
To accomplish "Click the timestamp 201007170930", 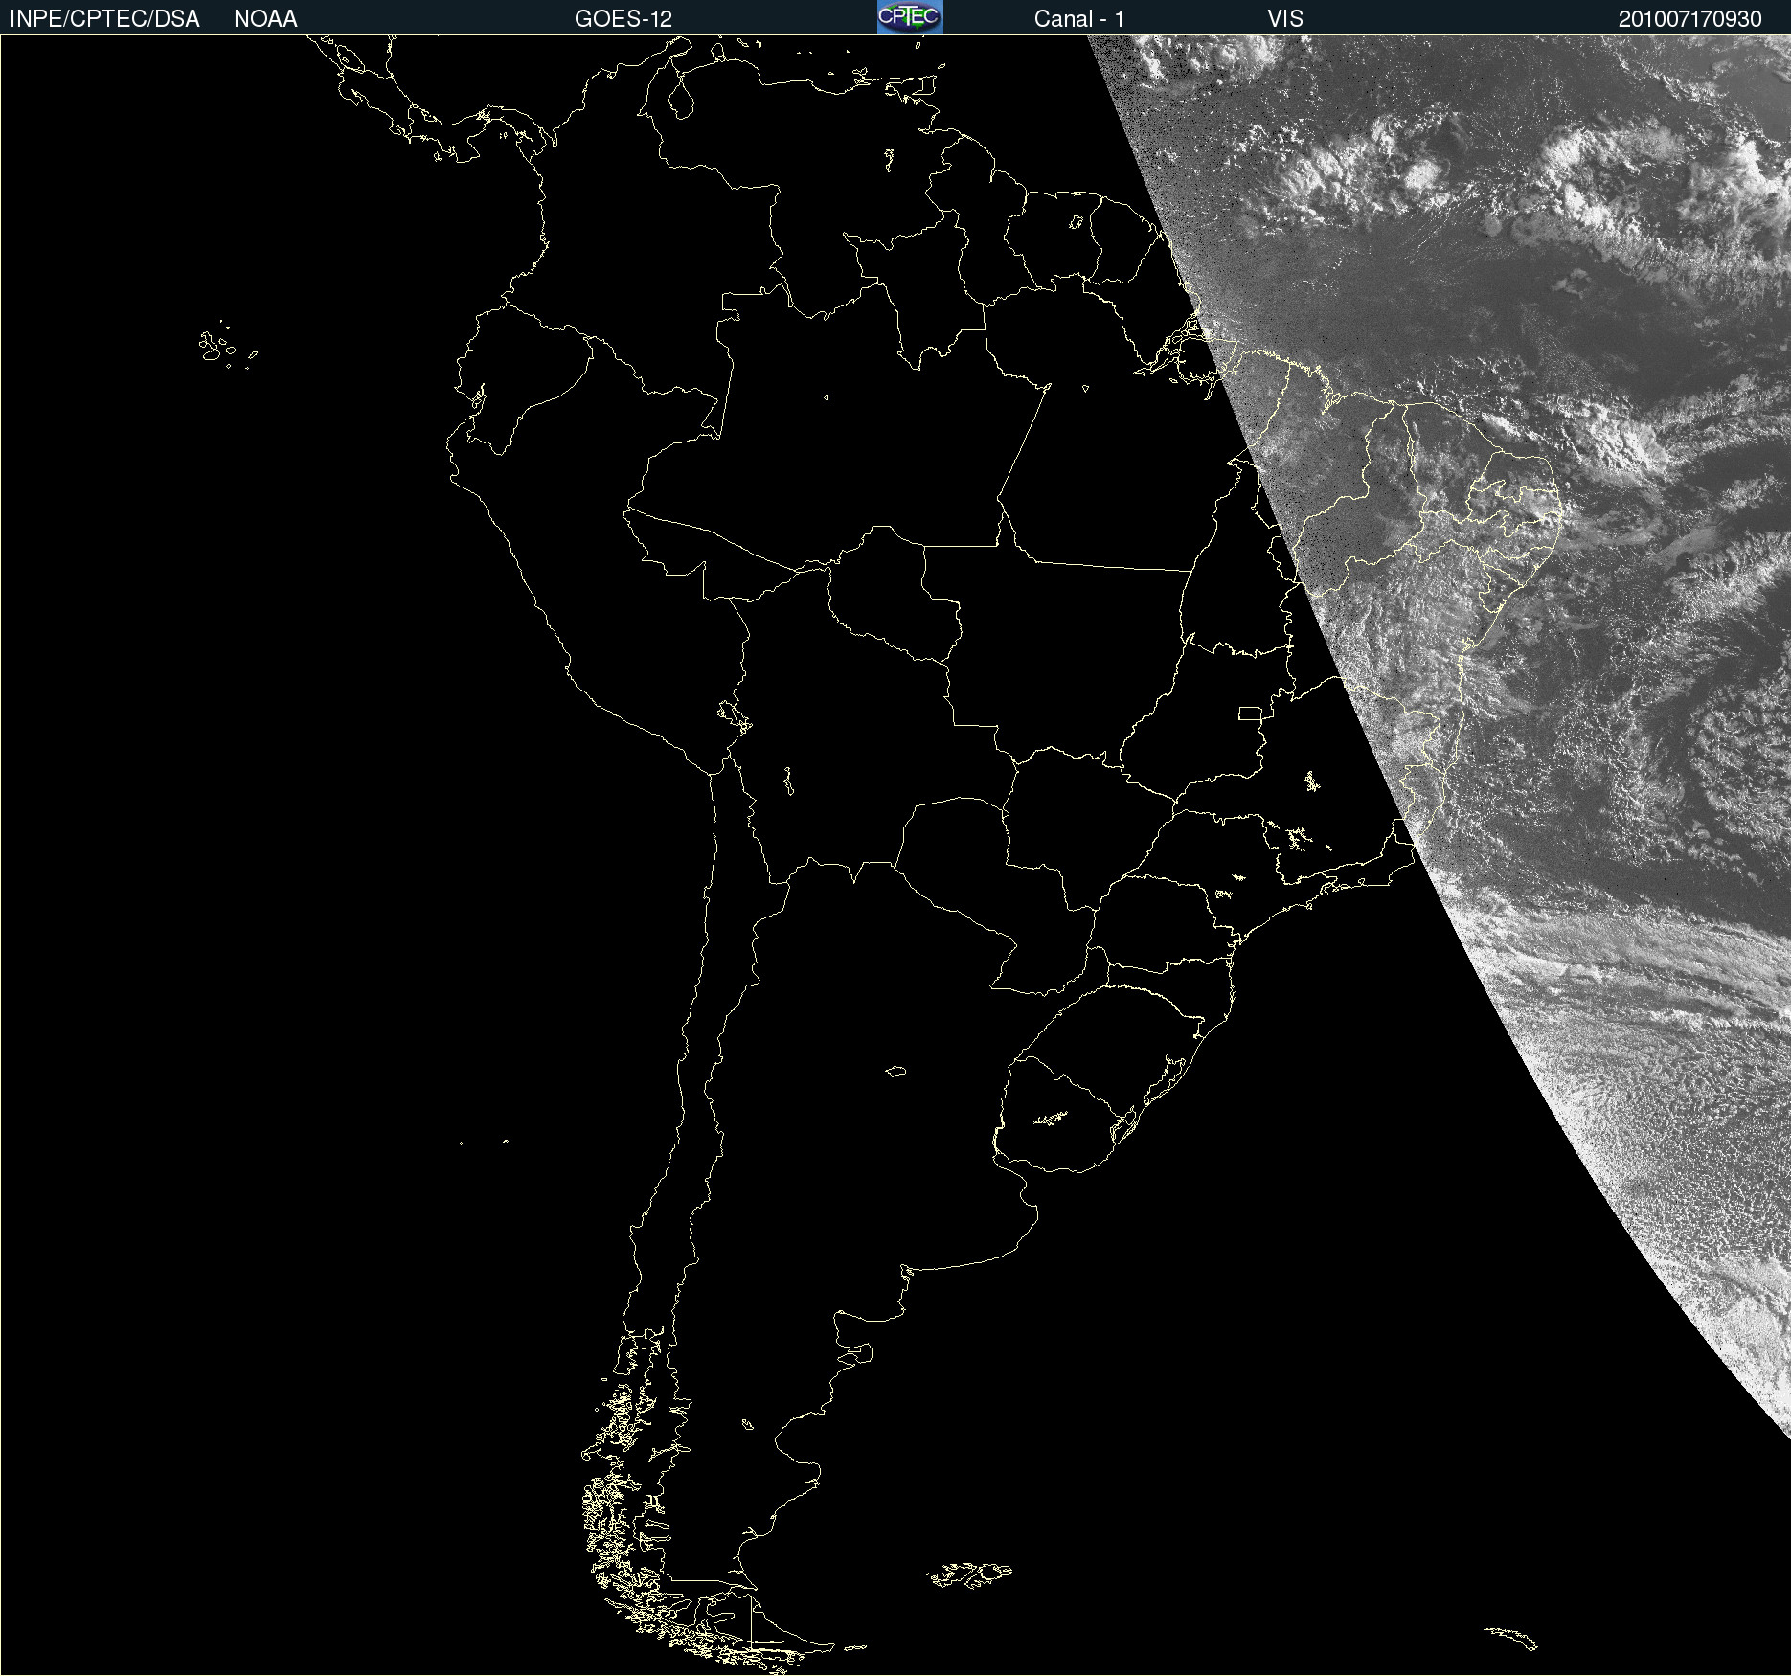I will [1690, 19].
